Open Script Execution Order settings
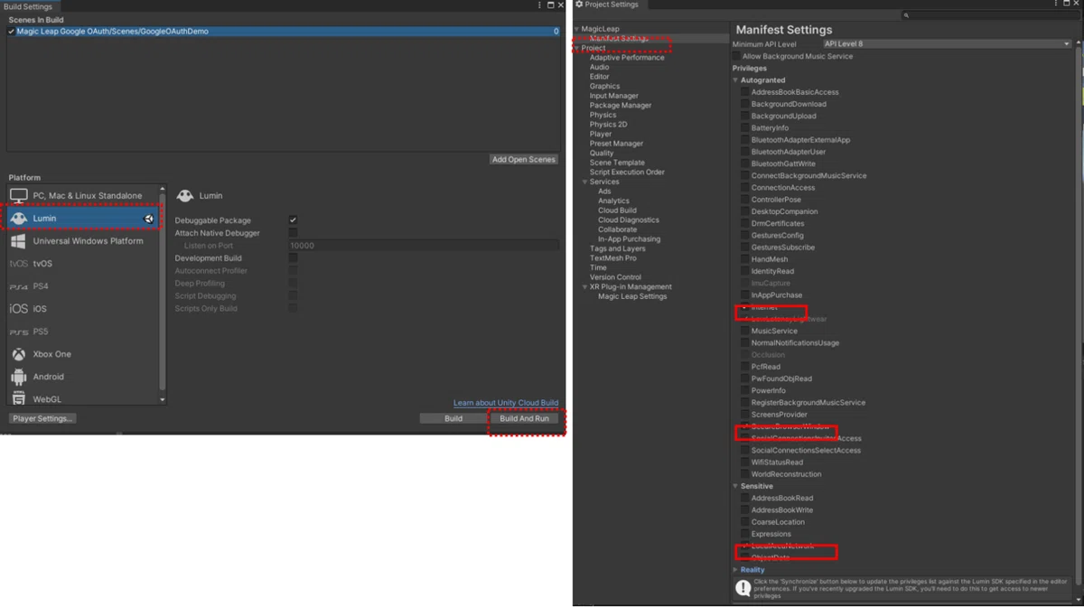This screenshot has width=1084, height=607. (627, 172)
